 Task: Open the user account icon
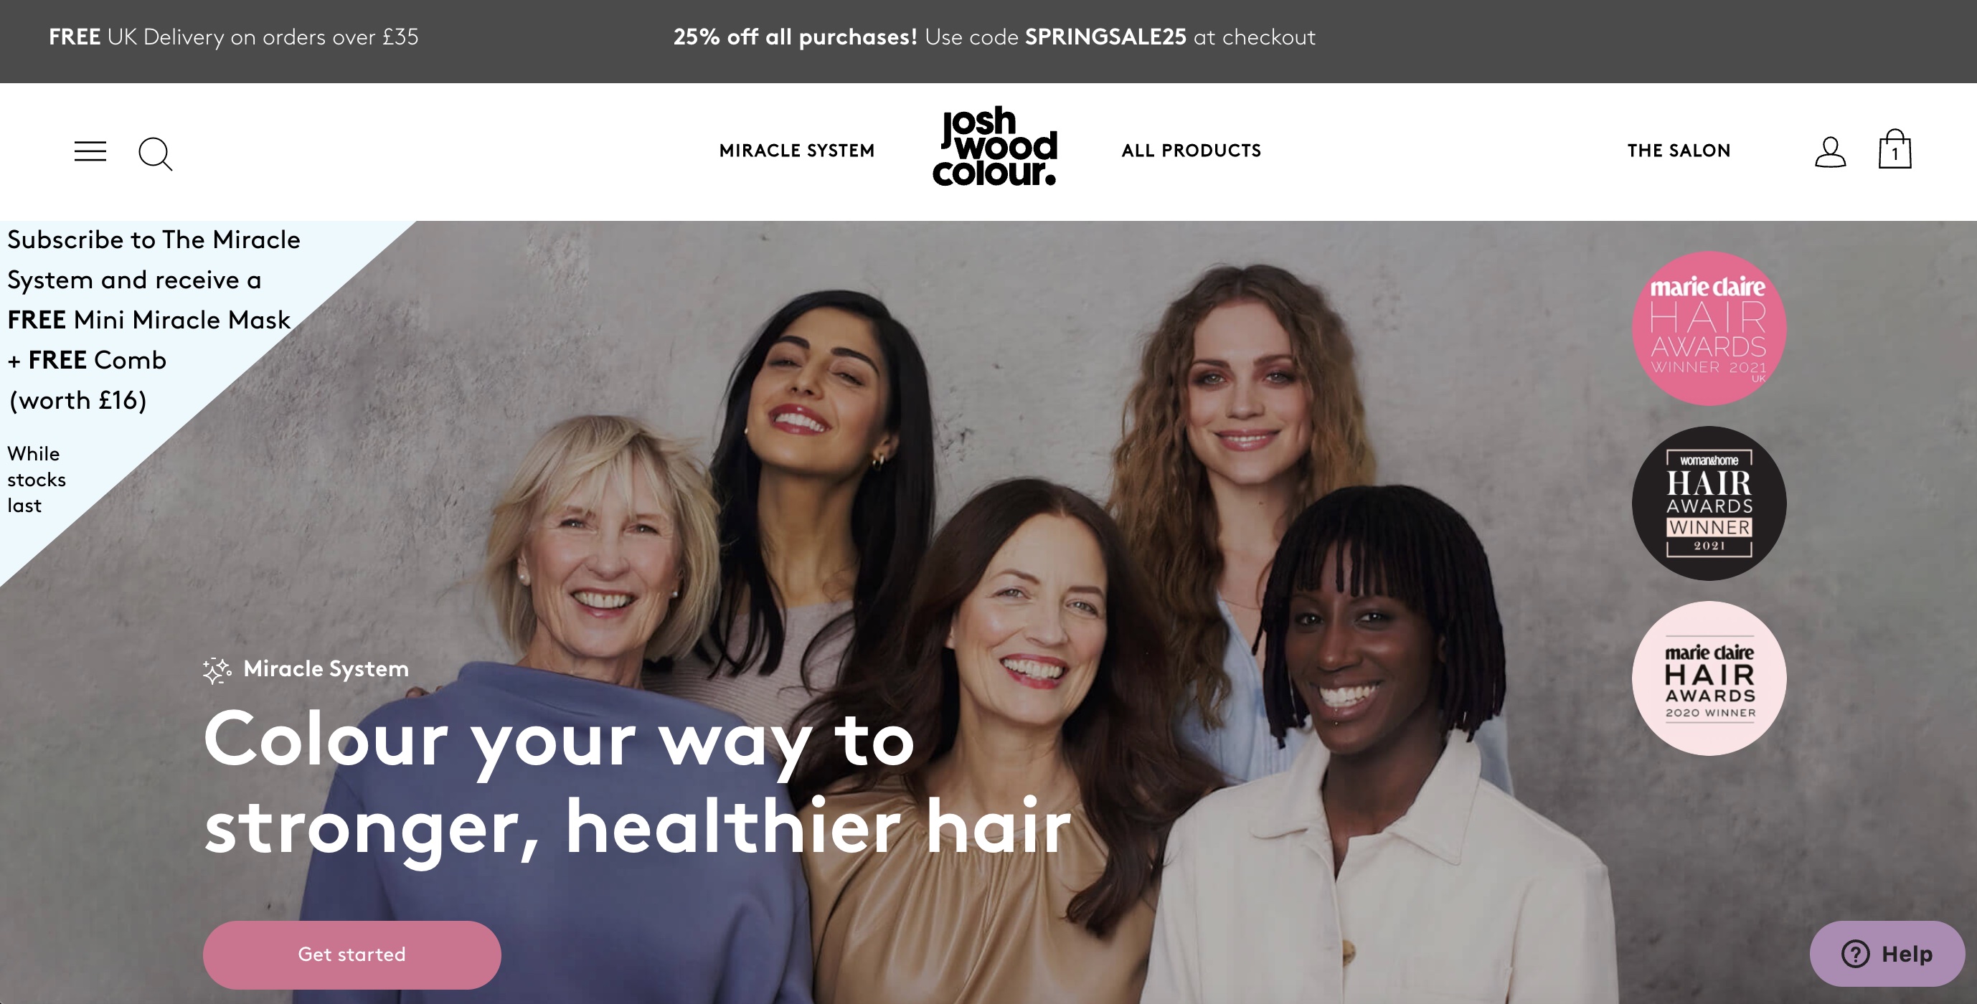(1830, 152)
